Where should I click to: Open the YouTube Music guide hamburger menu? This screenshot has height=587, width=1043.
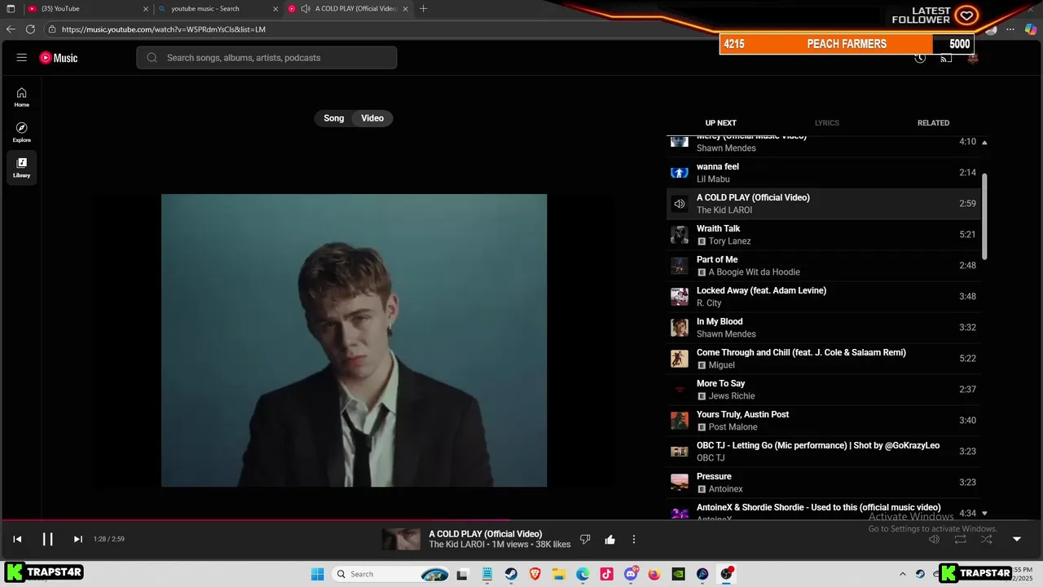click(x=22, y=58)
